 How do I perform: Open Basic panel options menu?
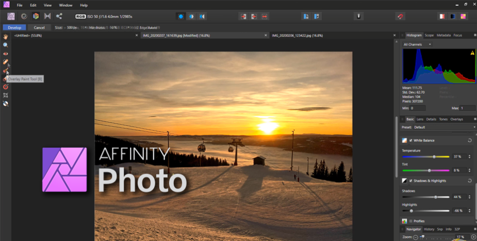pos(475,119)
